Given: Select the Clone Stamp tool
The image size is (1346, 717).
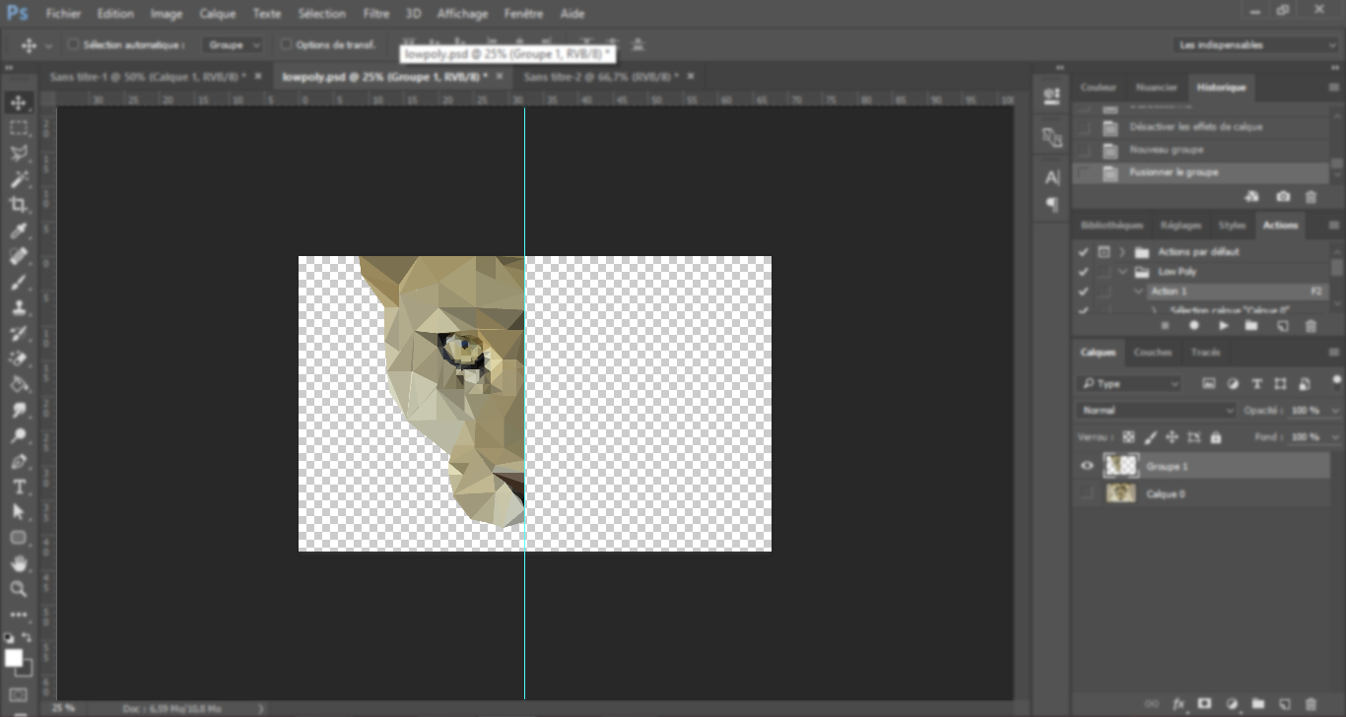Looking at the screenshot, I should 19,307.
